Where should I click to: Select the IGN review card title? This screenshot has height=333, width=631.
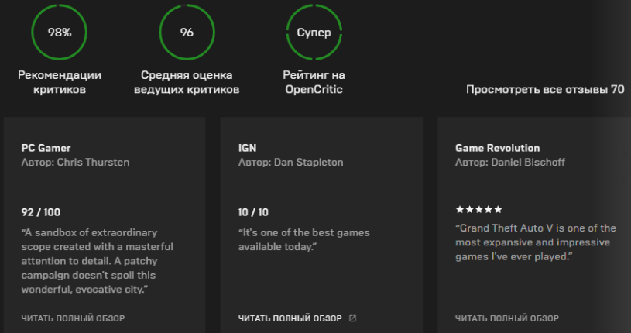pyautogui.click(x=247, y=148)
